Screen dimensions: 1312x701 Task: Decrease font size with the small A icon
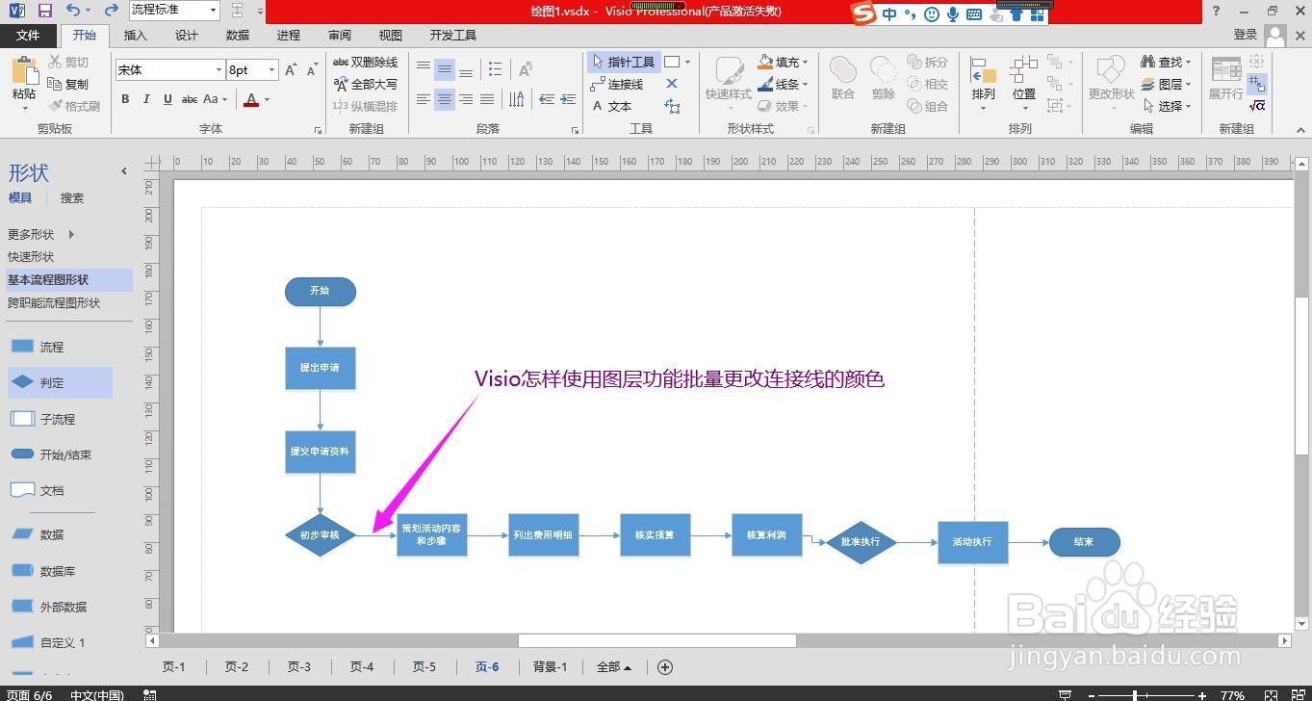[x=312, y=70]
